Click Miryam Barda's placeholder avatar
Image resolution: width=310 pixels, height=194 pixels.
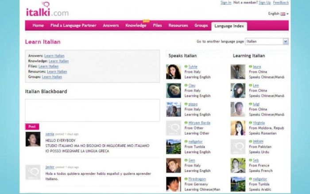(x=174, y=128)
